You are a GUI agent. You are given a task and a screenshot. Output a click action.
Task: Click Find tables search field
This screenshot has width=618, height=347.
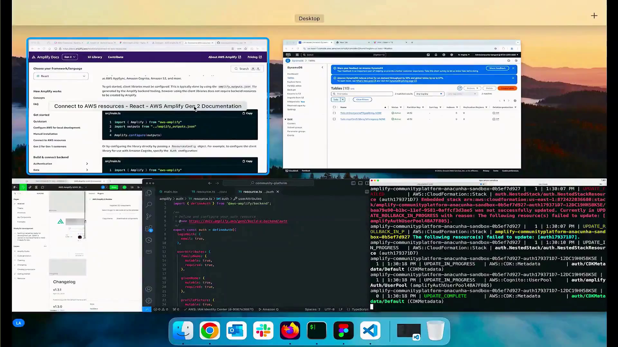coord(362,94)
